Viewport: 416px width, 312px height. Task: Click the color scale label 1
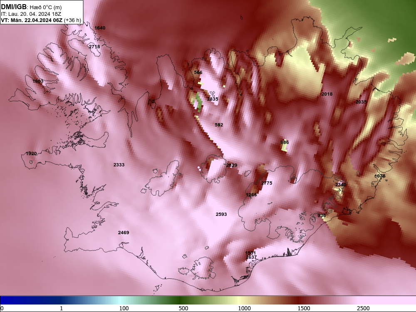coord(61,308)
